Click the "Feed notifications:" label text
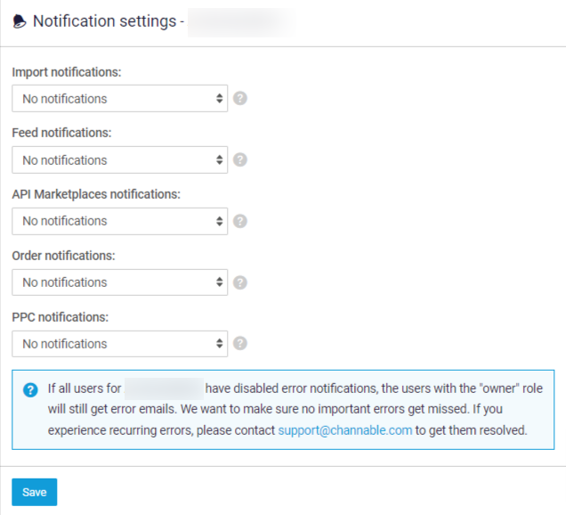This screenshot has width=566, height=515. 61,133
